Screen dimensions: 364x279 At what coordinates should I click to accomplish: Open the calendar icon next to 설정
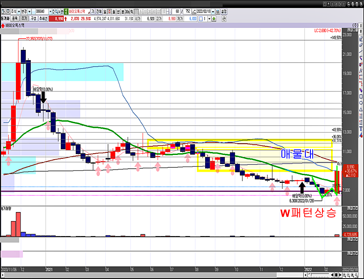tap(218, 12)
